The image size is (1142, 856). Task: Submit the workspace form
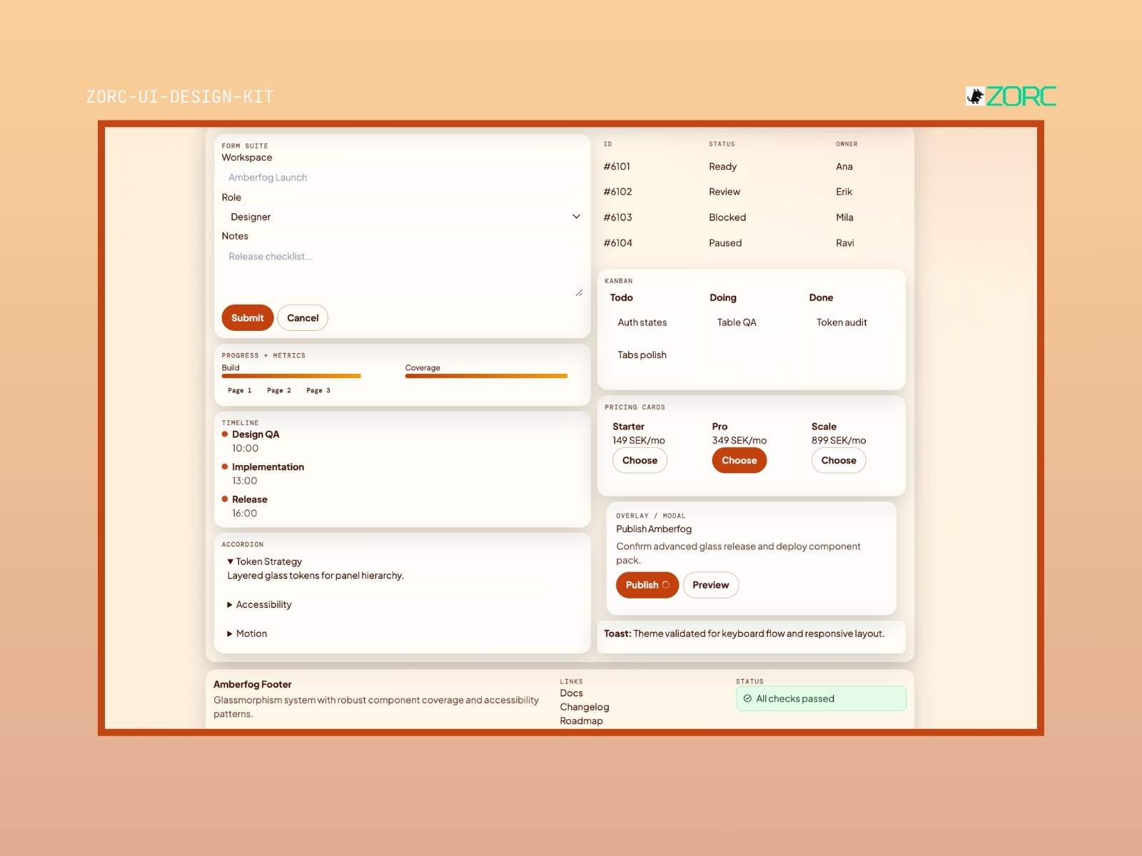click(x=248, y=318)
